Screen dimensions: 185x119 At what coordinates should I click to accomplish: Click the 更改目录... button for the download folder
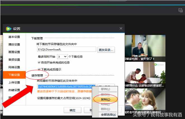click(106, 50)
